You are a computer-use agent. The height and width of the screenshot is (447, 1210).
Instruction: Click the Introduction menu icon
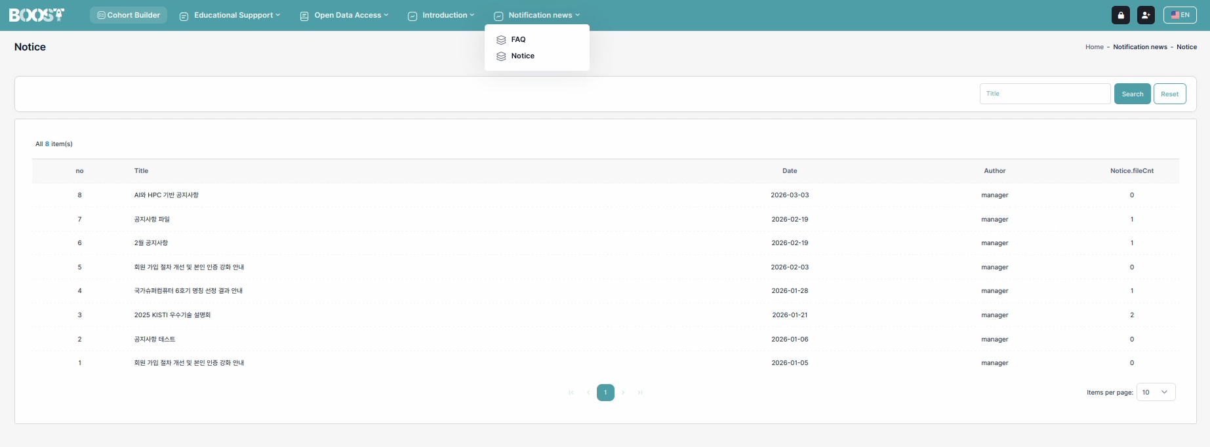point(413,16)
